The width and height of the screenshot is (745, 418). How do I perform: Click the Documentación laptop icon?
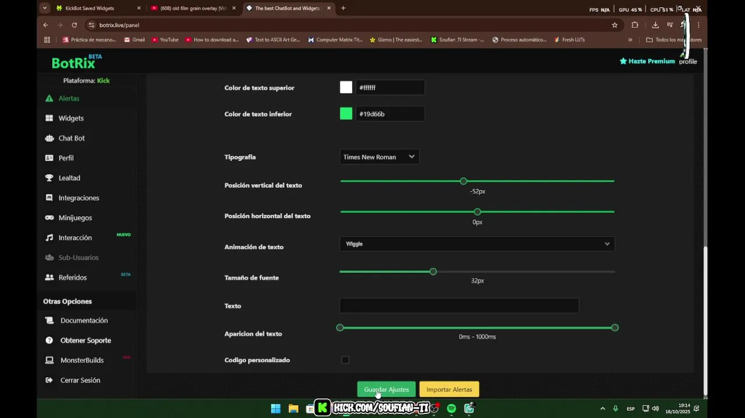pos(49,320)
